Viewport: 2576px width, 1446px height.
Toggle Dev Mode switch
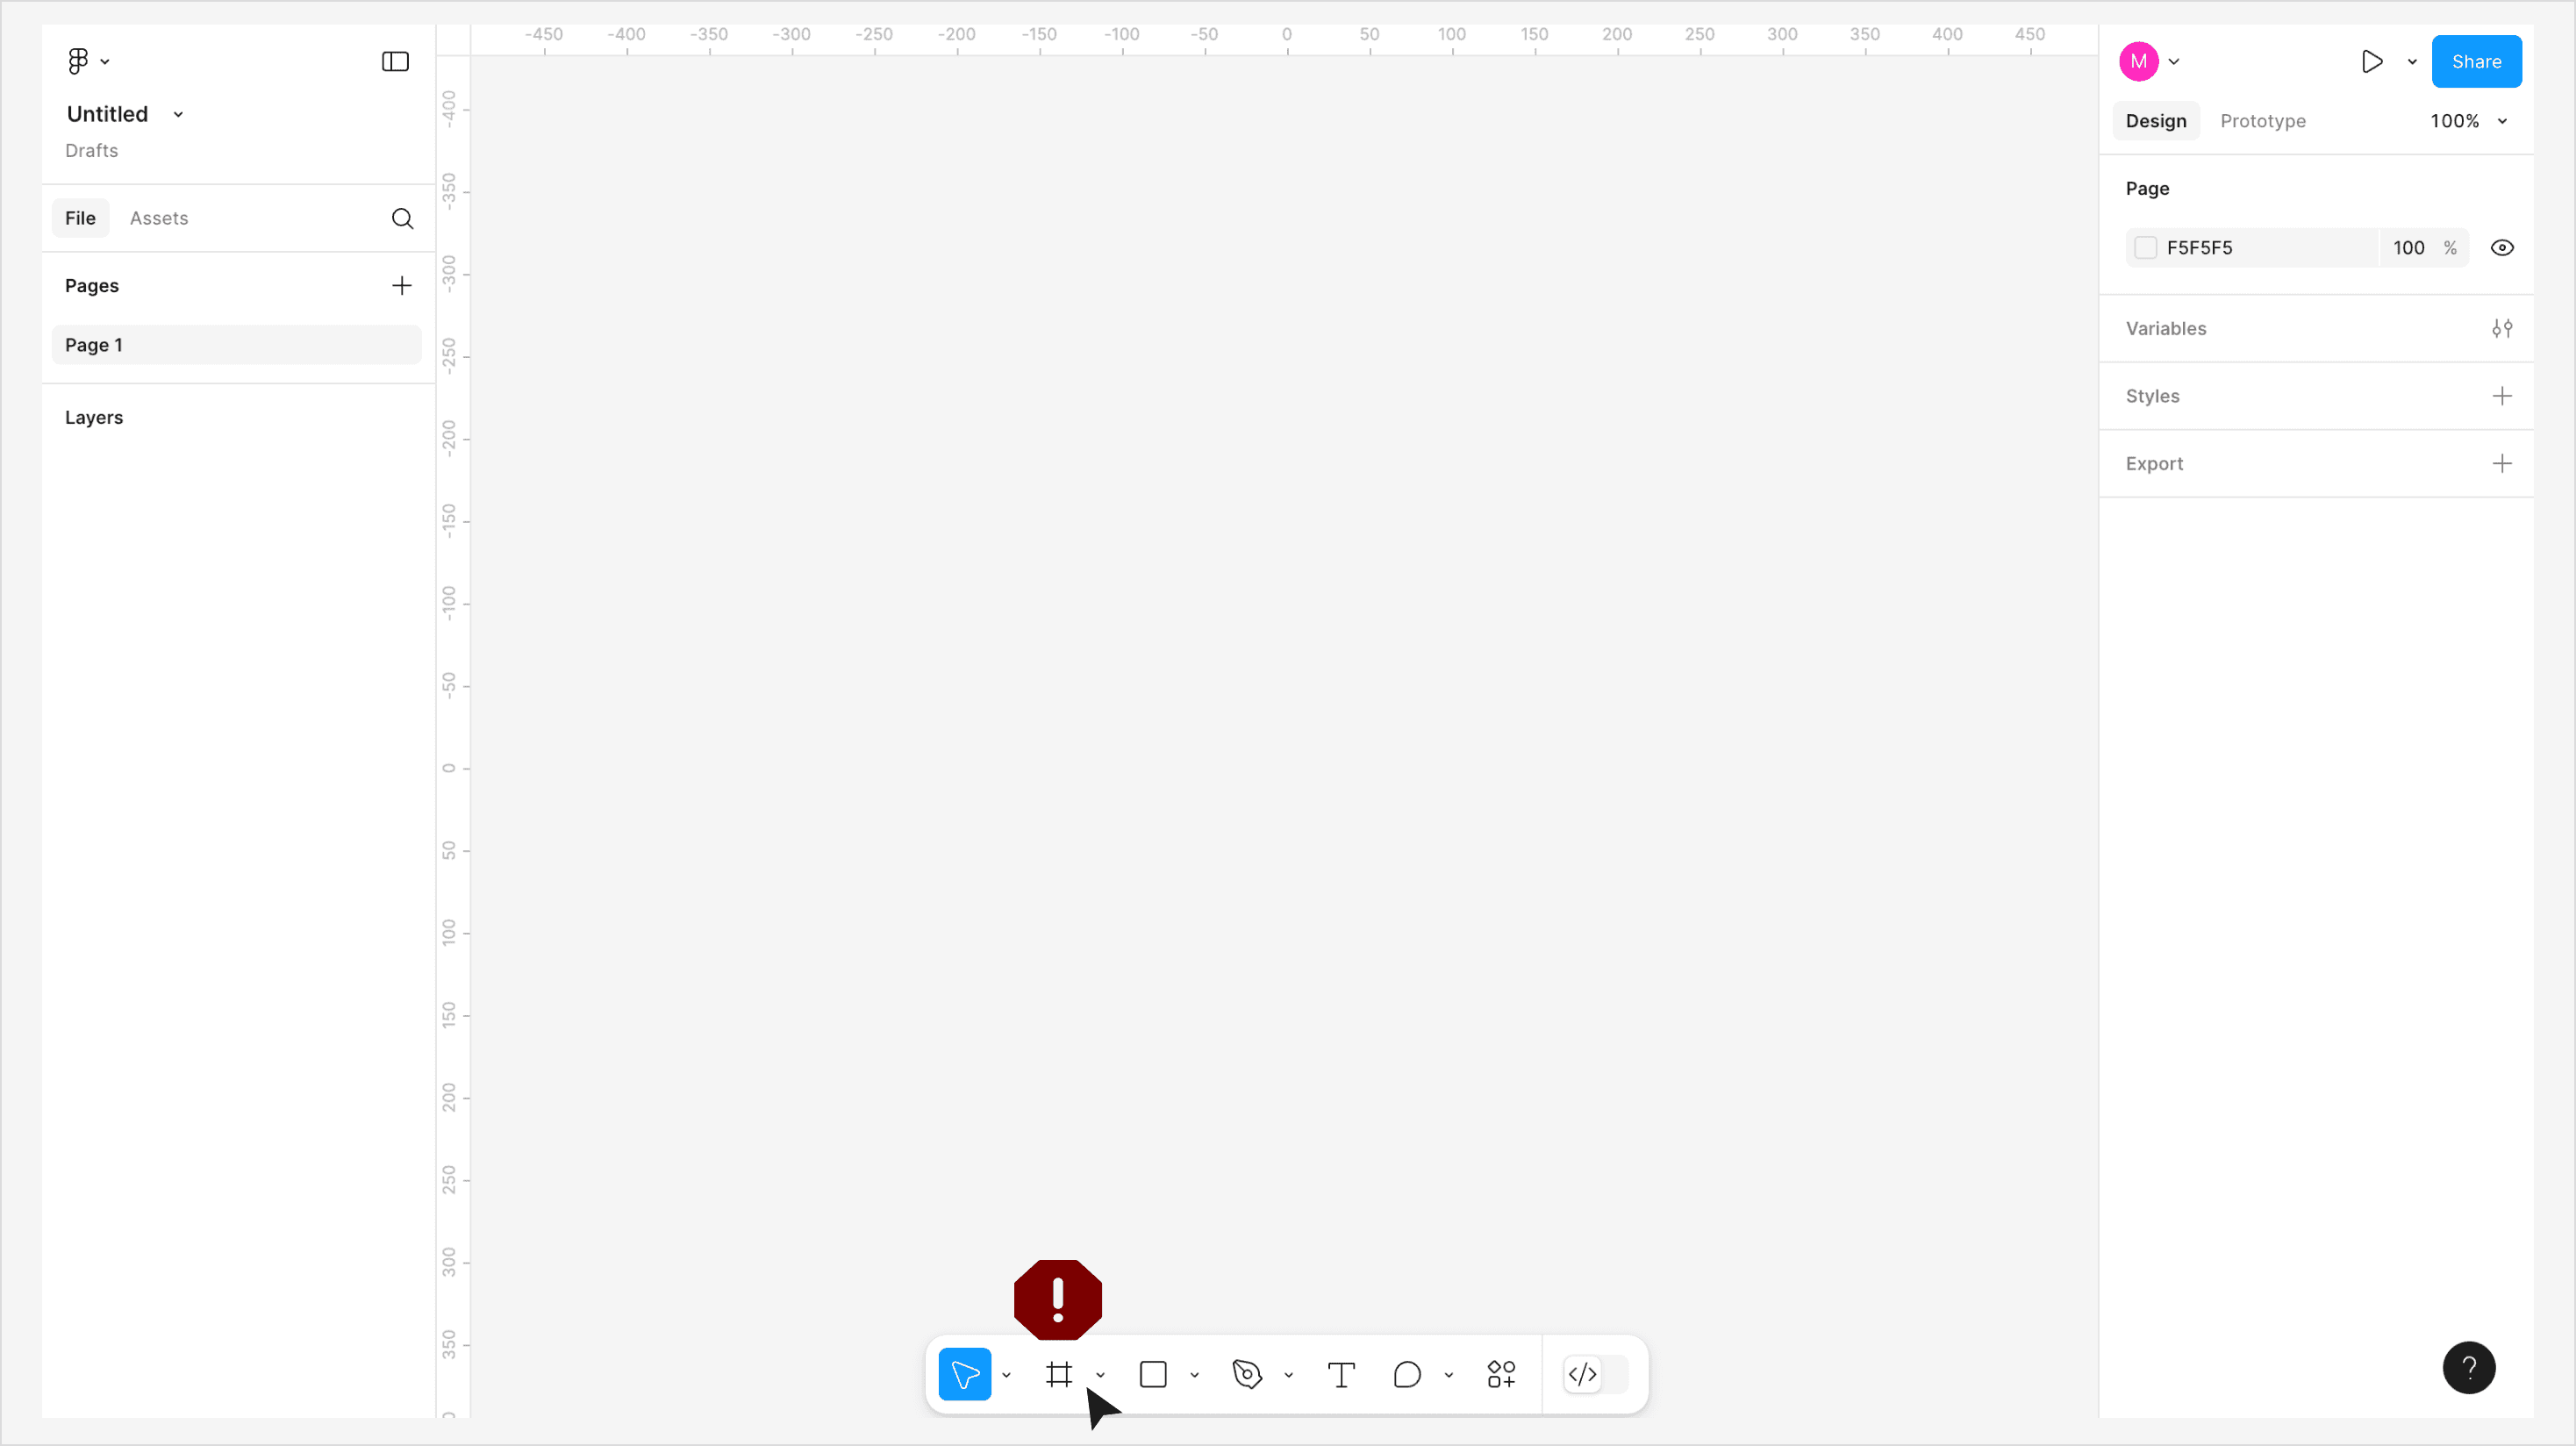[x=1596, y=1374]
